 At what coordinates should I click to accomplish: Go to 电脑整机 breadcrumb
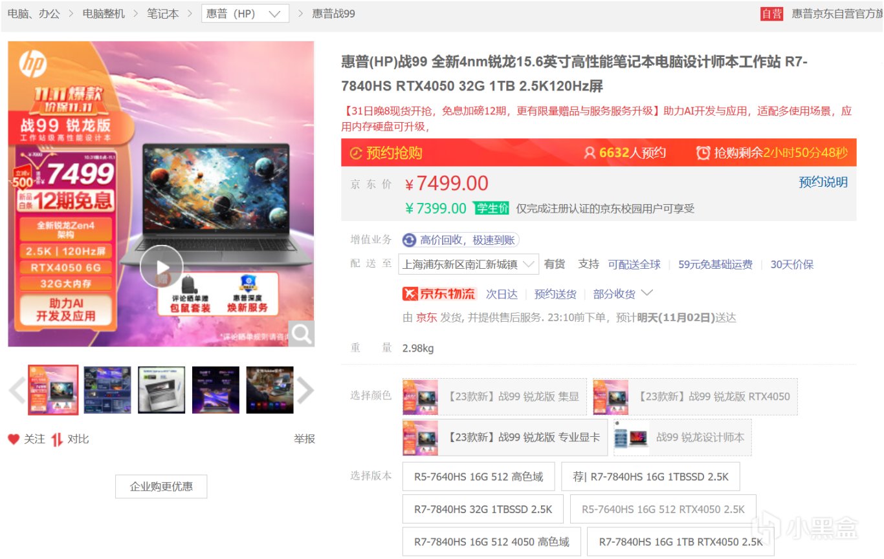coord(104,14)
